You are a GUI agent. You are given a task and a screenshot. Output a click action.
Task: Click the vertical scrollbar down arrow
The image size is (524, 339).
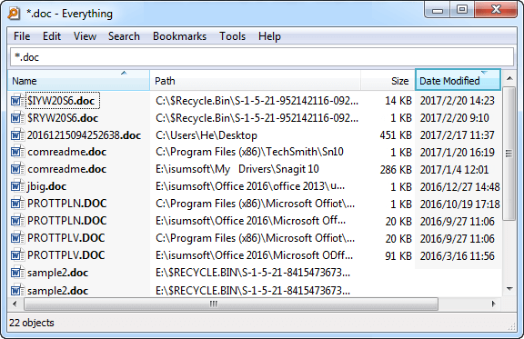click(x=509, y=289)
